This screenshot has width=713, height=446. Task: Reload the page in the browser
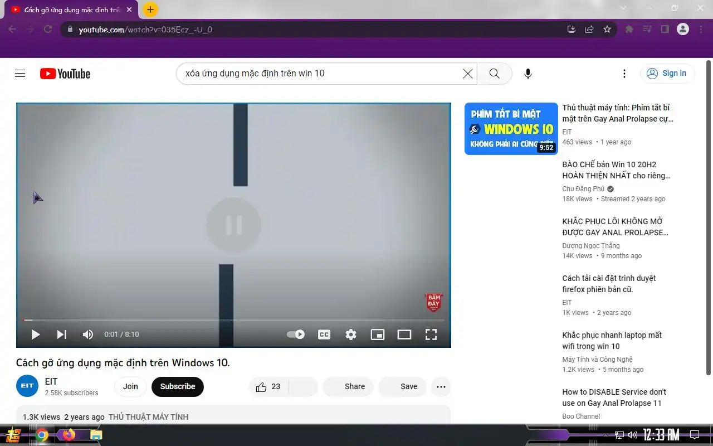pos(48,30)
